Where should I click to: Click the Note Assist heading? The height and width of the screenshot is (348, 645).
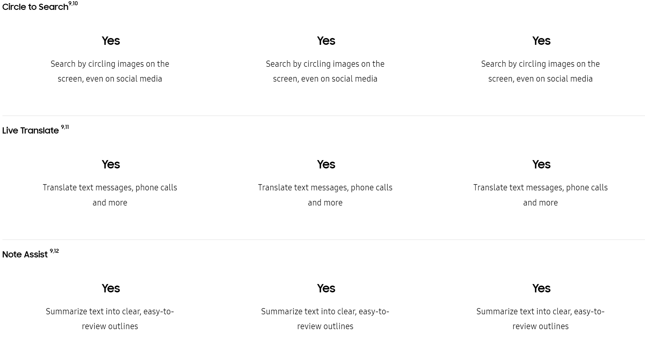25,254
